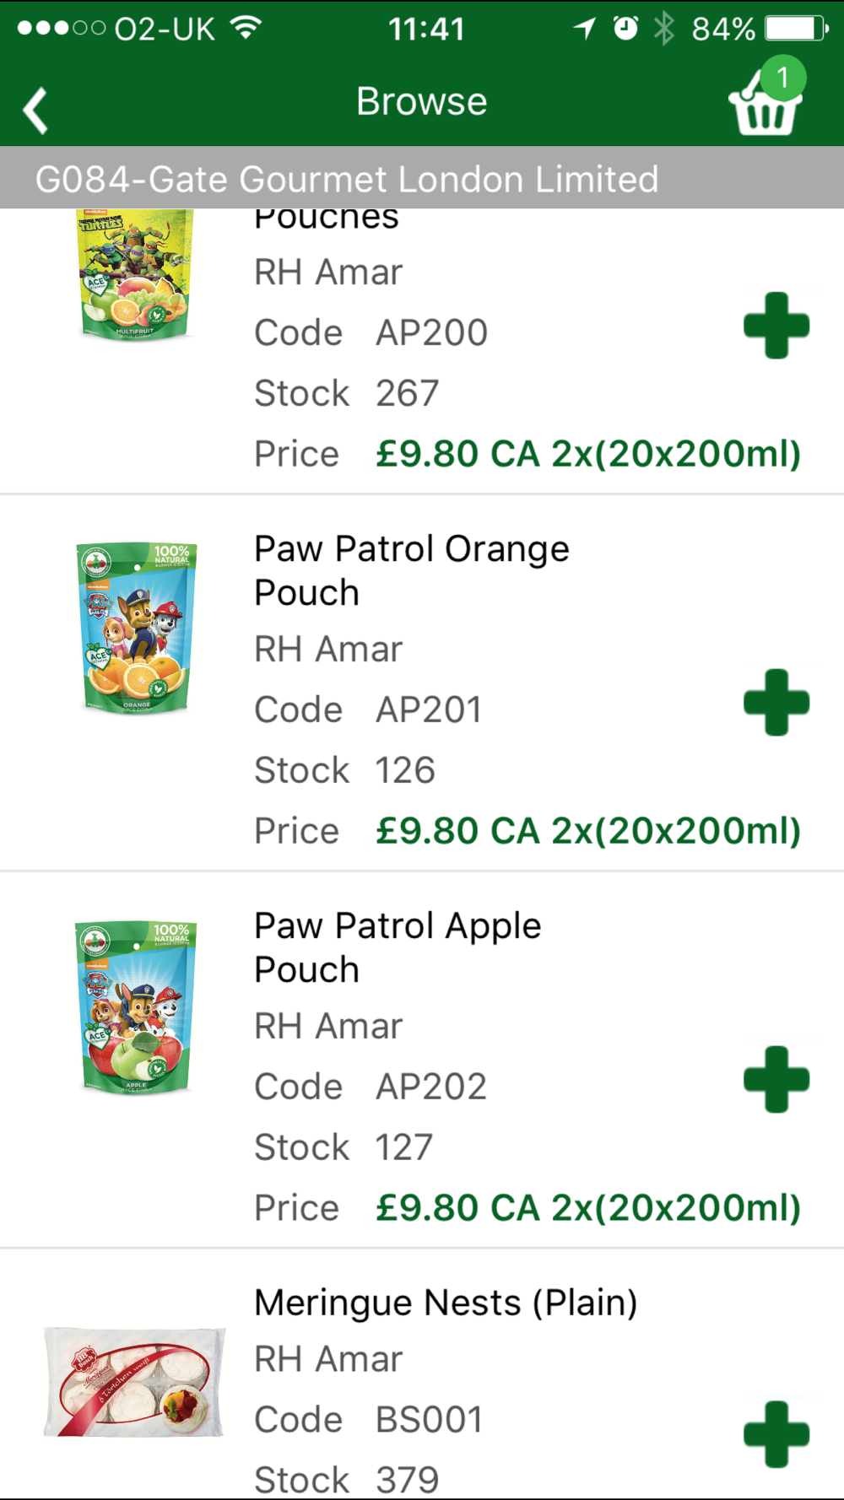Image resolution: width=844 pixels, height=1500 pixels.
Task: Tap the basket count badge showing 1
Action: tap(782, 78)
